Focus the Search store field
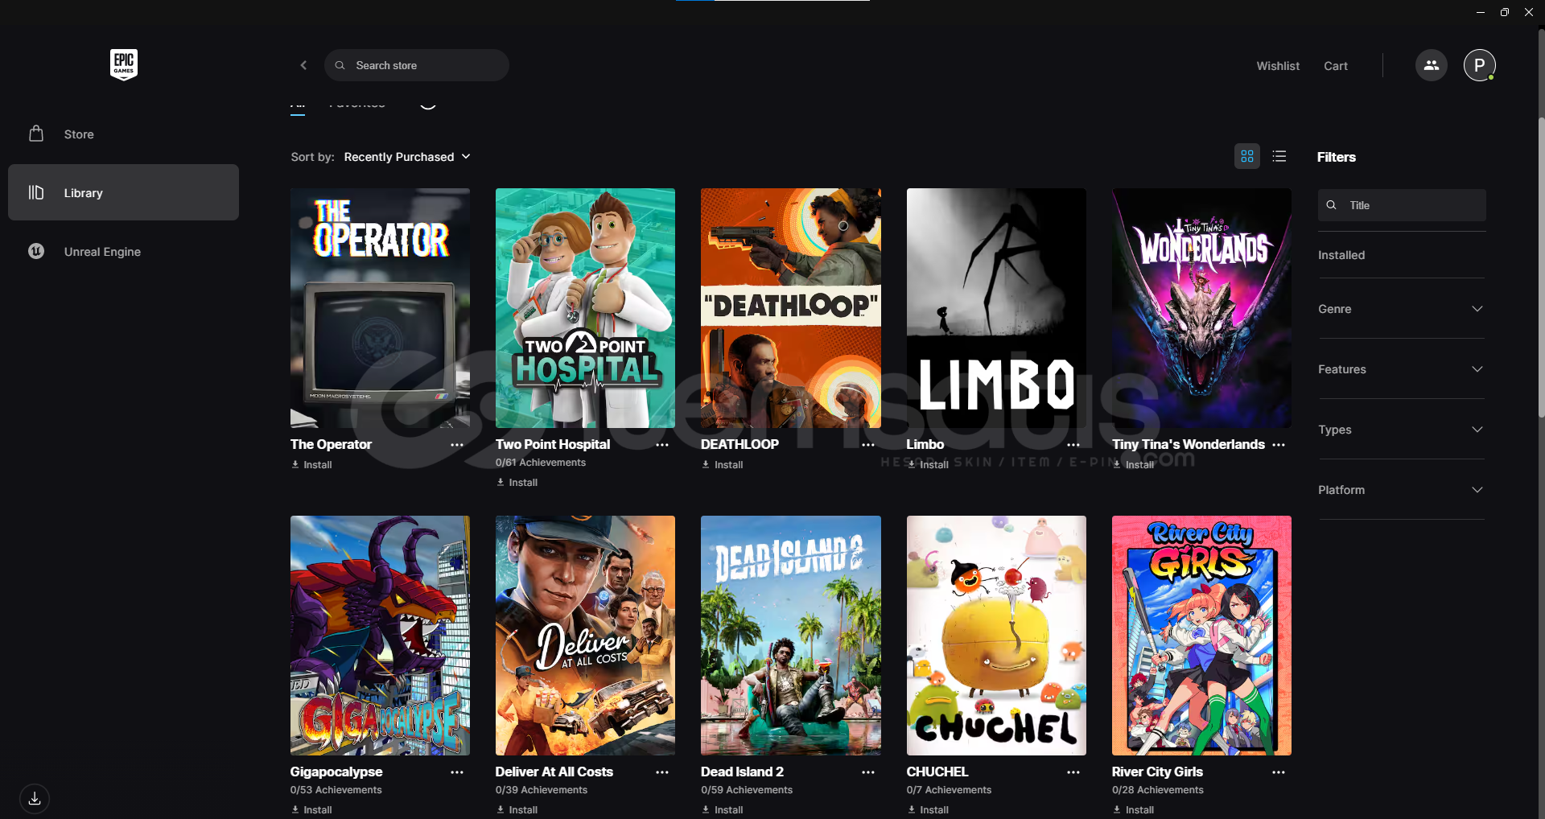 417,65
